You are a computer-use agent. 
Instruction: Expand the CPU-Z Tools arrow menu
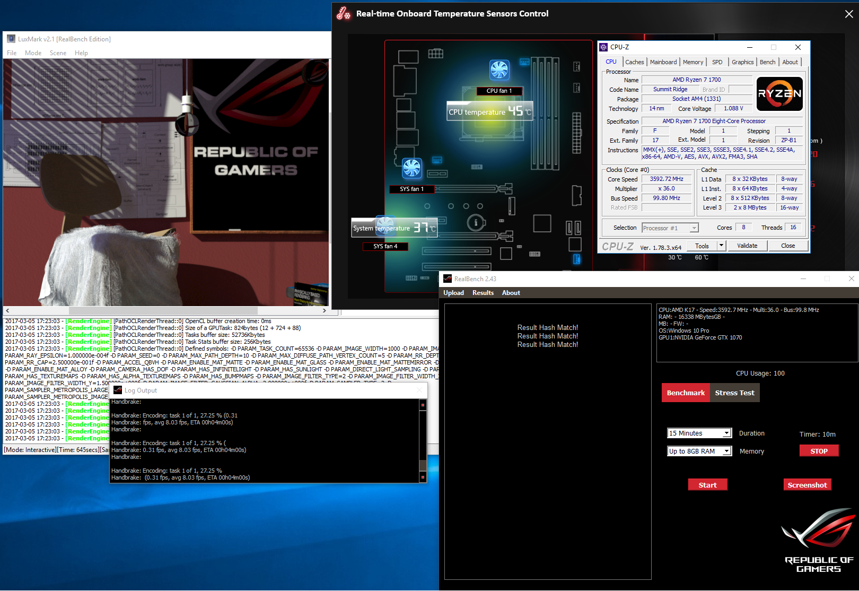click(x=721, y=246)
